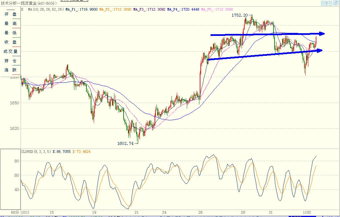Image resolution: width=340 pixels, height=217 pixels.
Task: Select the 持仓 row in the data panel
Action: [10, 61]
